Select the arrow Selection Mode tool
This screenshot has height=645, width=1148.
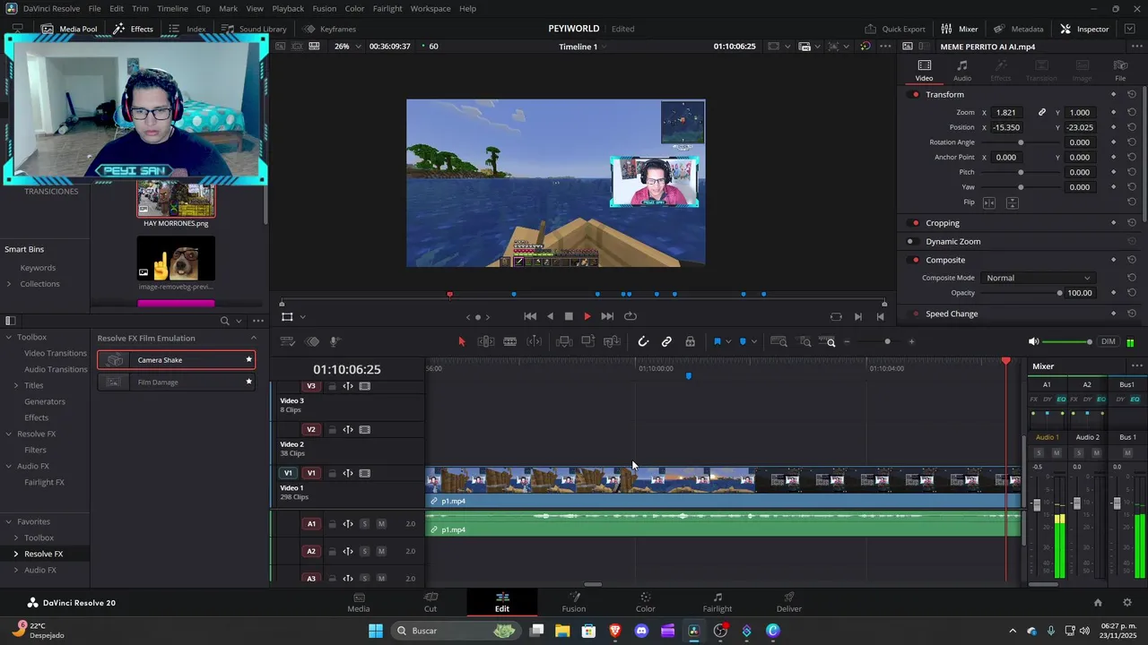point(462,341)
